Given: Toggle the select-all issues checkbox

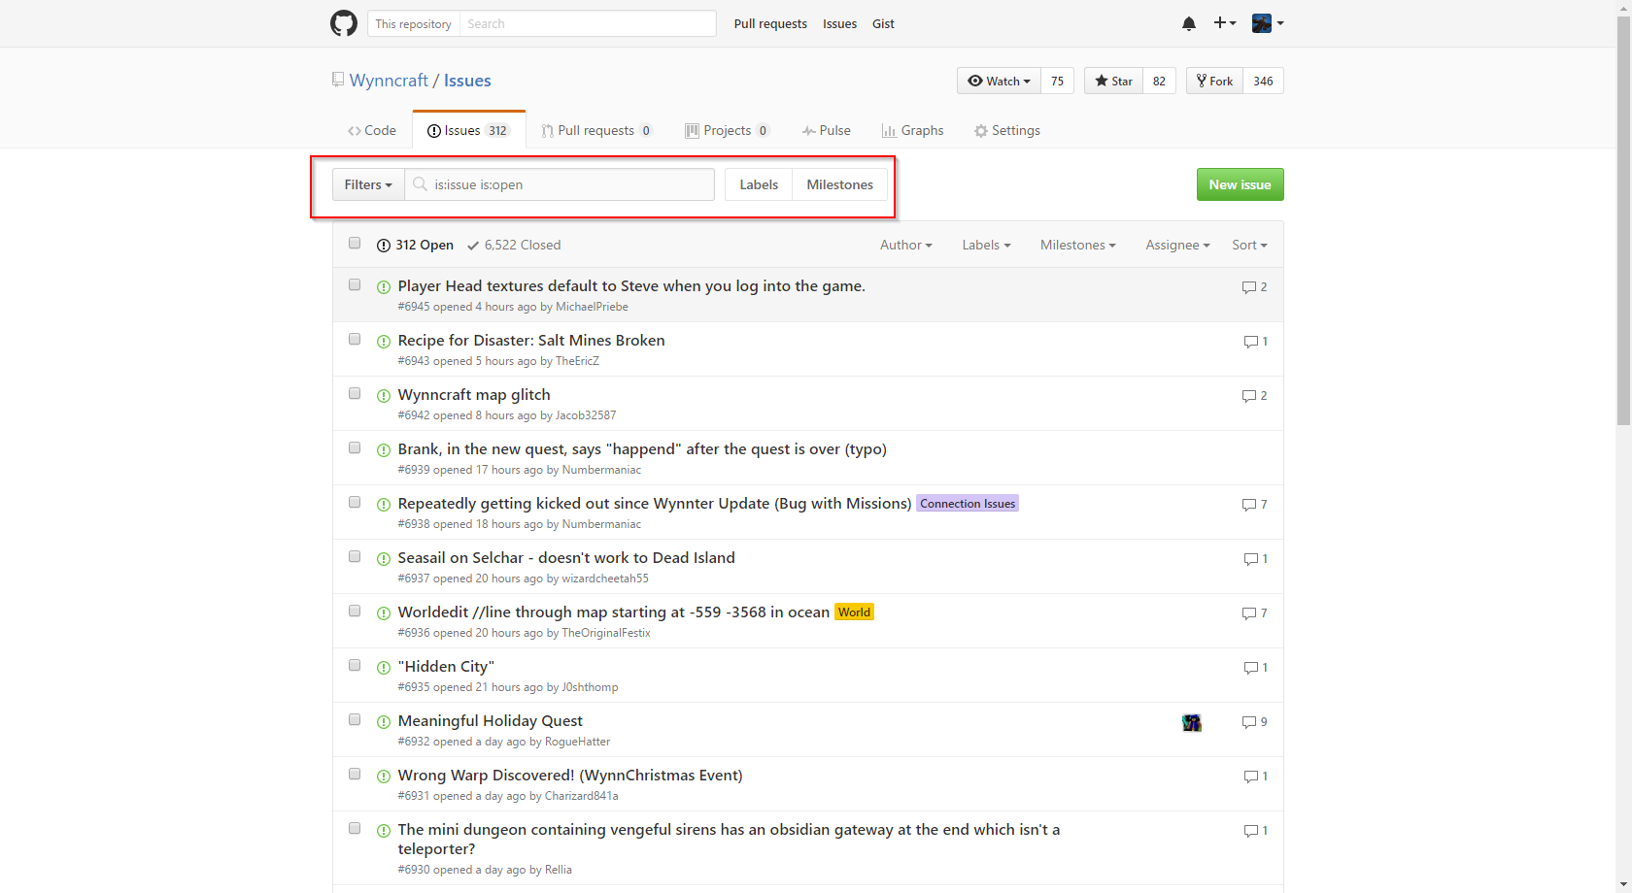Looking at the screenshot, I should (x=355, y=243).
